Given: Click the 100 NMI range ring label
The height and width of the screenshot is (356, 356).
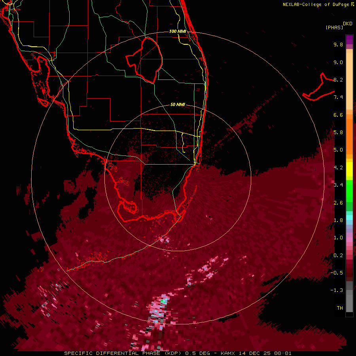Looking at the screenshot, I should [178, 31].
